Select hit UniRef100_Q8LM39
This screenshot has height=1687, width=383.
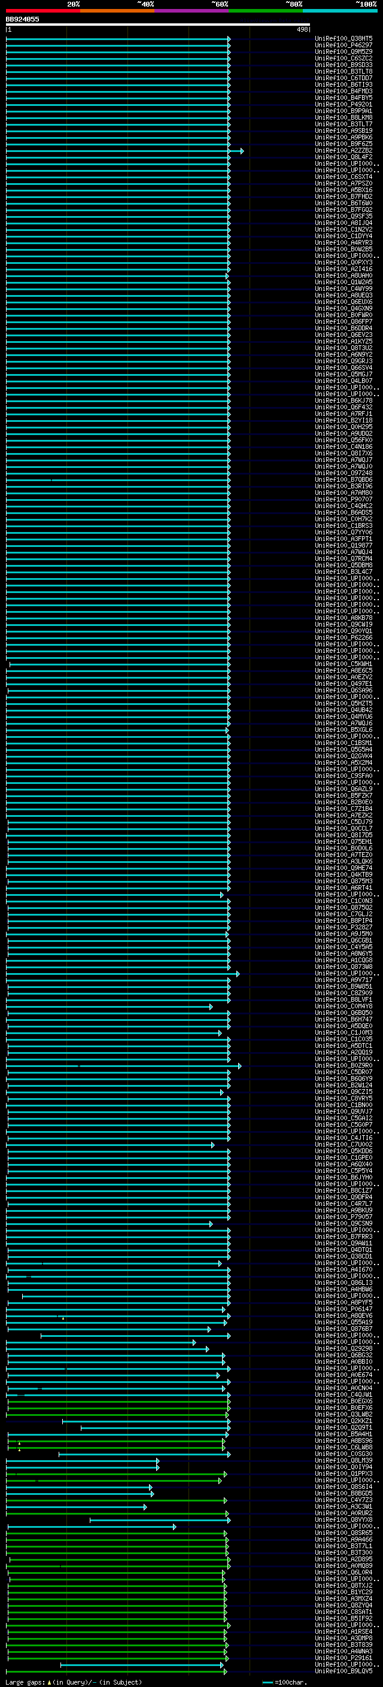344,1460
